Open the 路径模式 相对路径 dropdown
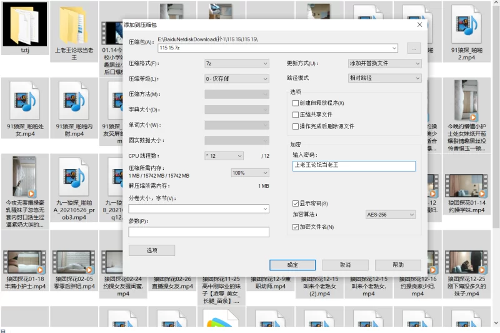The width and height of the screenshot is (500, 333). coord(384,78)
